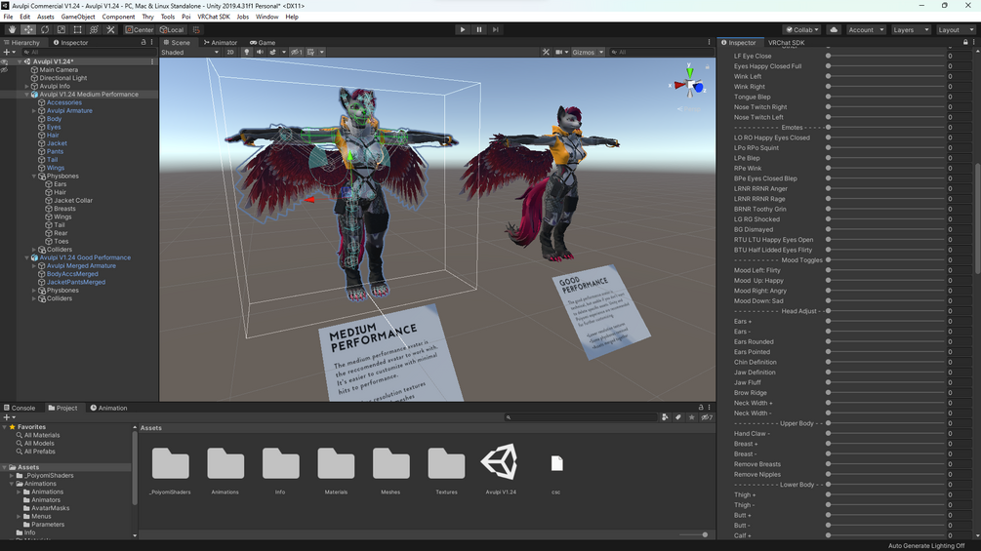Image resolution: width=981 pixels, height=551 pixels.
Task: Click the Pause button
Action: click(x=479, y=29)
